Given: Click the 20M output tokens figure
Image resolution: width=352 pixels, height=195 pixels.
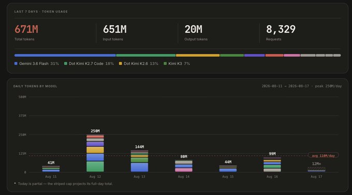Looking at the screenshot, I should [x=193, y=29].
